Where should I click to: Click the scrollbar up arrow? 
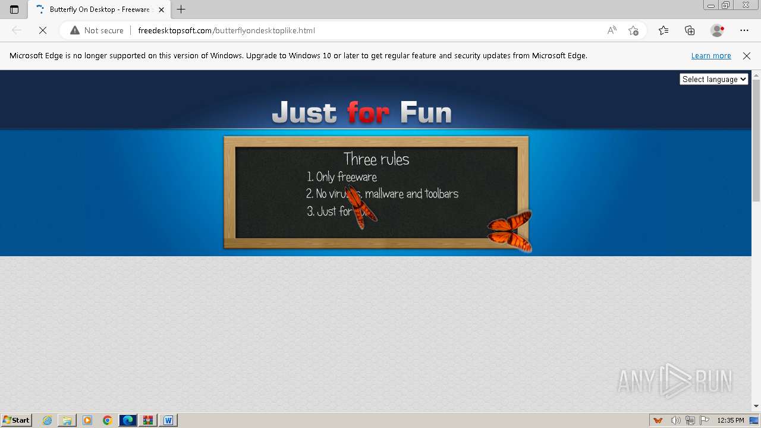756,75
